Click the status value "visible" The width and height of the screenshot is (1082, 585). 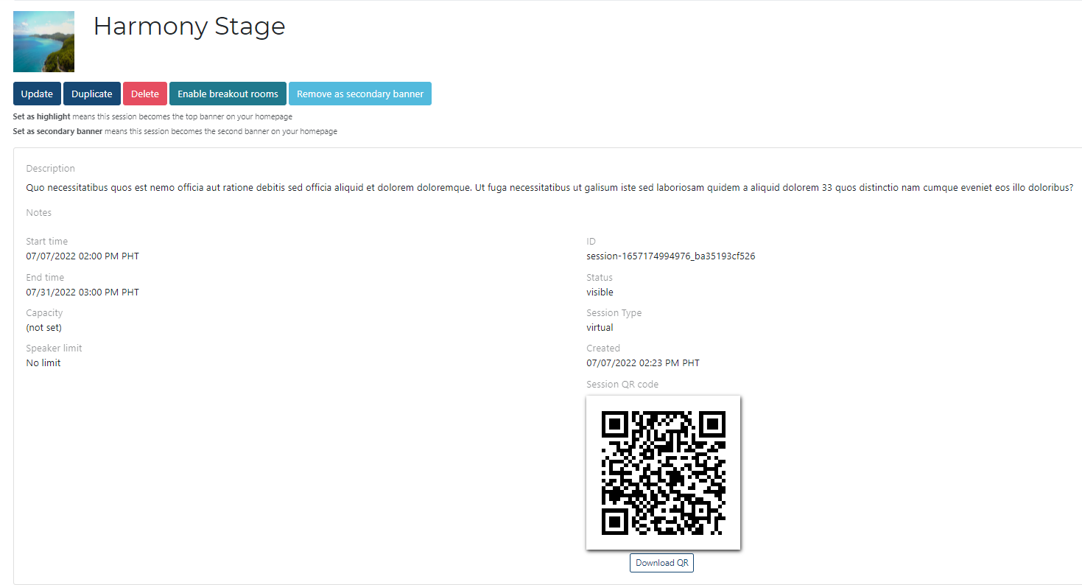(x=600, y=292)
